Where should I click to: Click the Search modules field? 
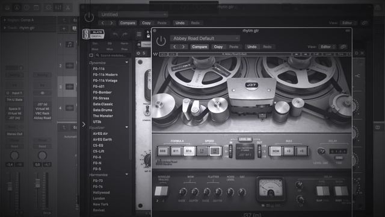click(113, 55)
